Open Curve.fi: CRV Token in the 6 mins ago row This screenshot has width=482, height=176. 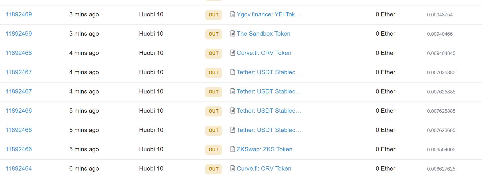264,169
